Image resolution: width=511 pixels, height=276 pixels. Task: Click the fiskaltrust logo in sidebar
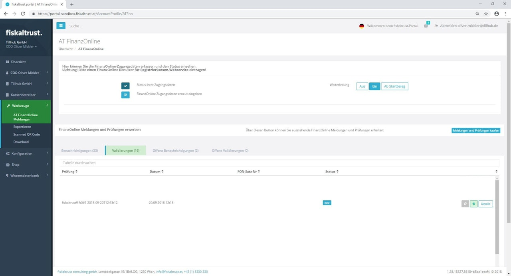tap(24, 33)
